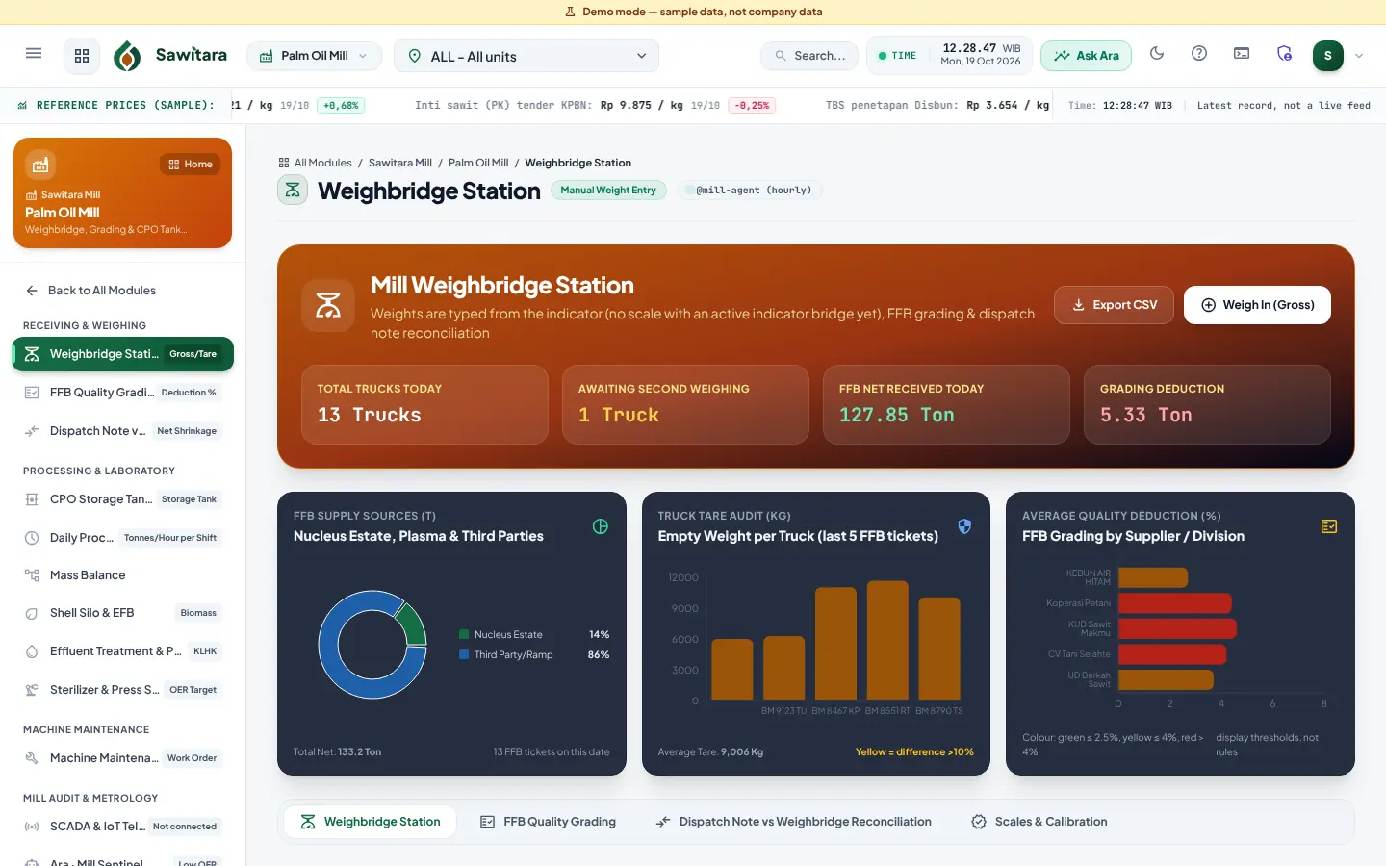Viewport: 1386px width, 866px height.
Task: Focus the Search field
Action: click(809, 56)
